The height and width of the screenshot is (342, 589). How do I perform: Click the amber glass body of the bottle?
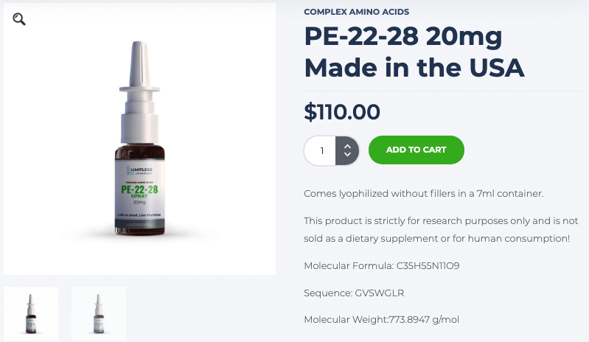coord(140,152)
